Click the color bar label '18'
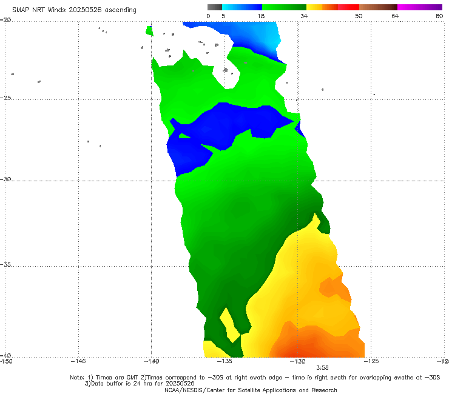The width and height of the screenshot is (449, 394). pos(261,16)
